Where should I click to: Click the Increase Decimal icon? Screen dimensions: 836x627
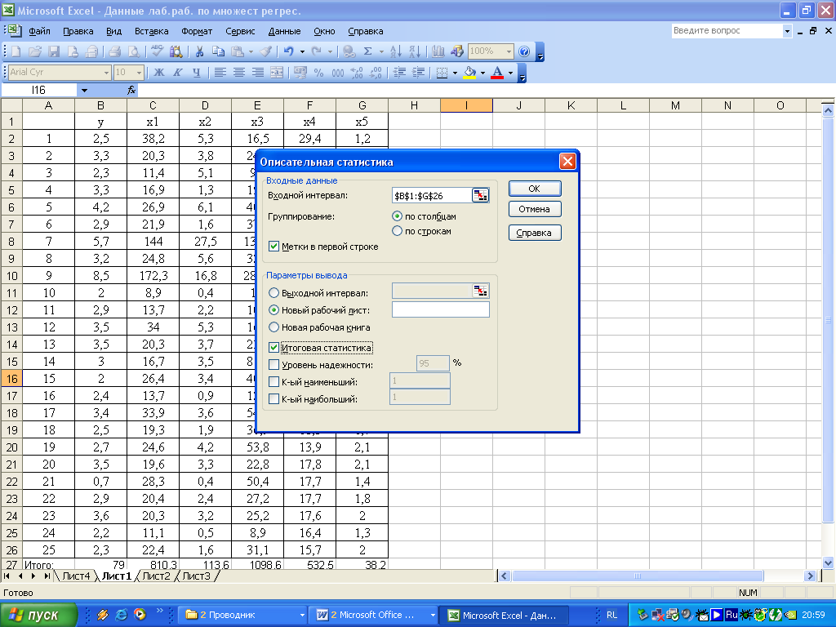click(357, 73)
